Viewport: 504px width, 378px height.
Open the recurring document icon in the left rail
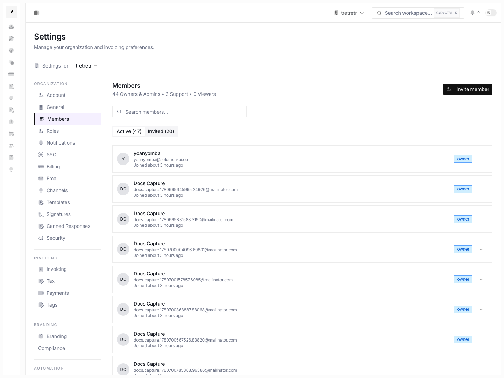coord(11,110)
